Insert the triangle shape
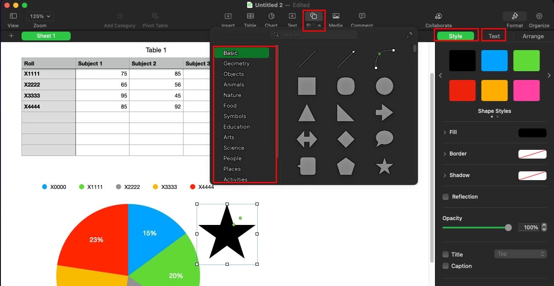Viewport: 554px width, 286px height. (x=307, y=113)
